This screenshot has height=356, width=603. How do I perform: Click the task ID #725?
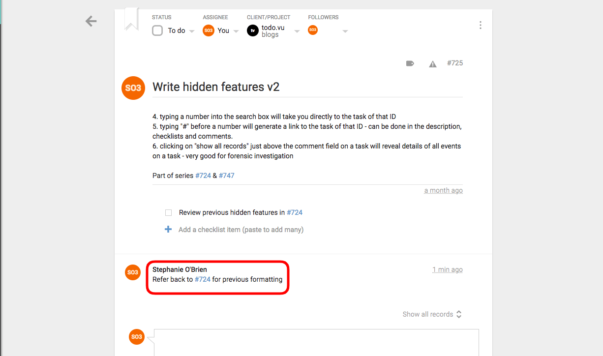click(455, 63)
